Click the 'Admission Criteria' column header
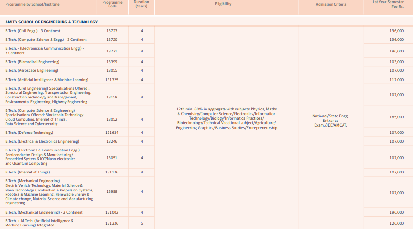Screen dimensions: 413x231 coord(331,4)
